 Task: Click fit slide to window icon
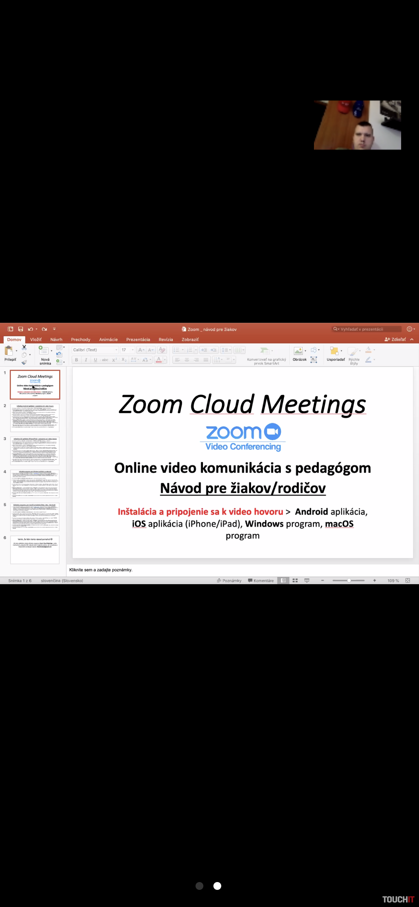coord(407,580)
